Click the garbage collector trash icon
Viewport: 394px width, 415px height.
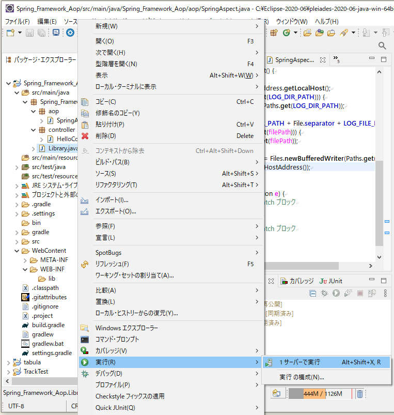tap(359, 394)
